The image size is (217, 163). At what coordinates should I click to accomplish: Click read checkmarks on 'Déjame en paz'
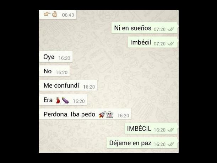tap(170, 144)
